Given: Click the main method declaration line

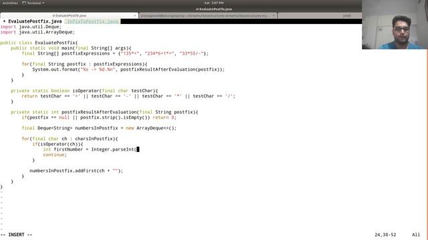Looking at the screenshot, I should pyautogui.click(x=71, y=48).
